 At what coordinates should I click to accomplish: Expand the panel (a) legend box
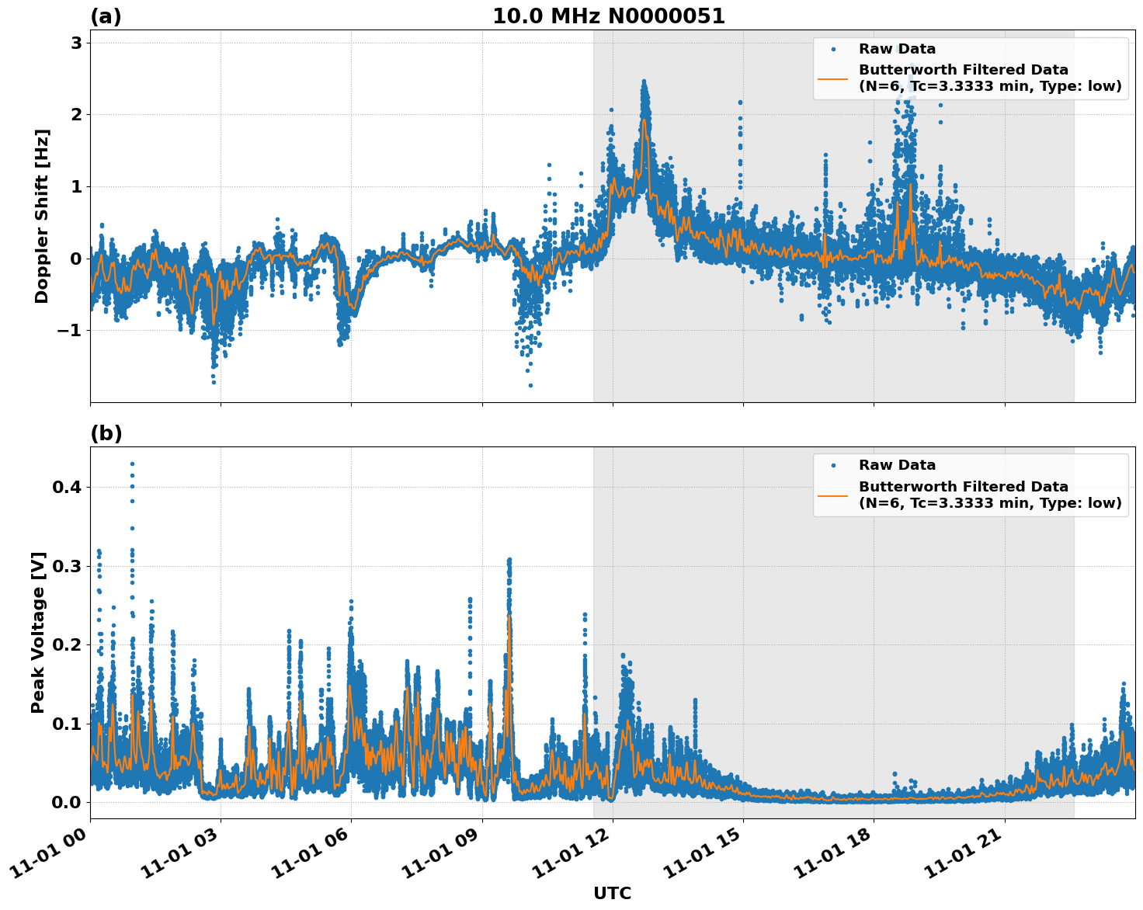(969, 68)
